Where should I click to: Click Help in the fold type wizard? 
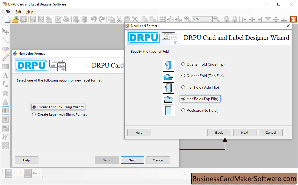(139, 133)
